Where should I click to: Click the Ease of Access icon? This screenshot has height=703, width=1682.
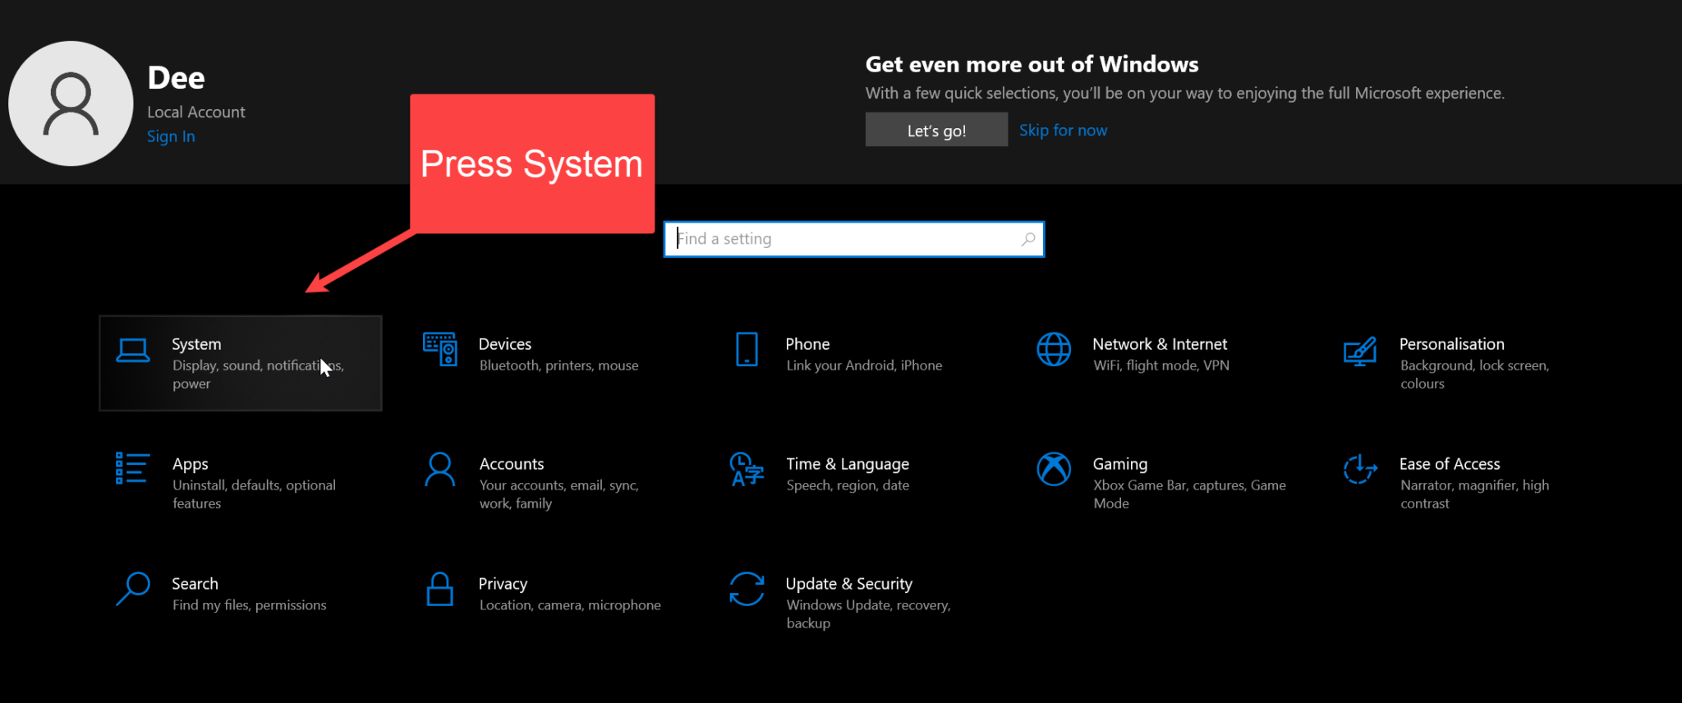(x=1360, y=469)
